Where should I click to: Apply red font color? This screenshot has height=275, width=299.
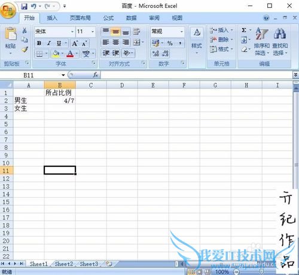point(70,54)
